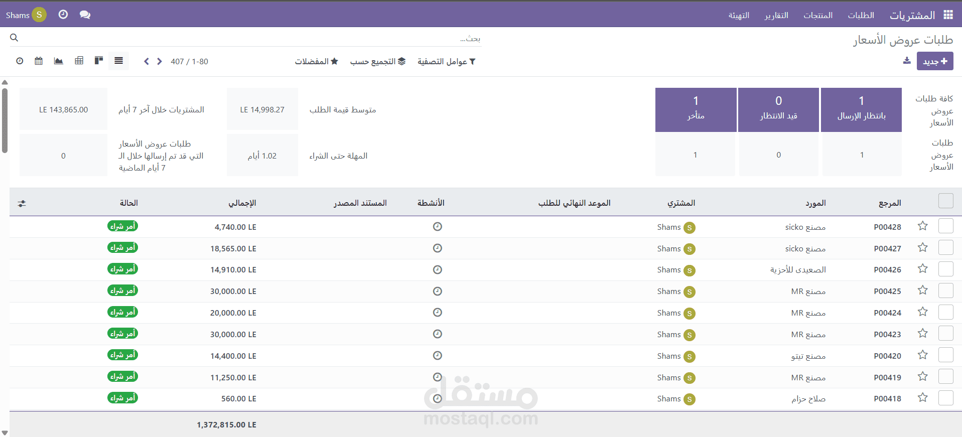
Task: Open order P00419 reference
Action: pyautogui.click(x=887, y=377)
